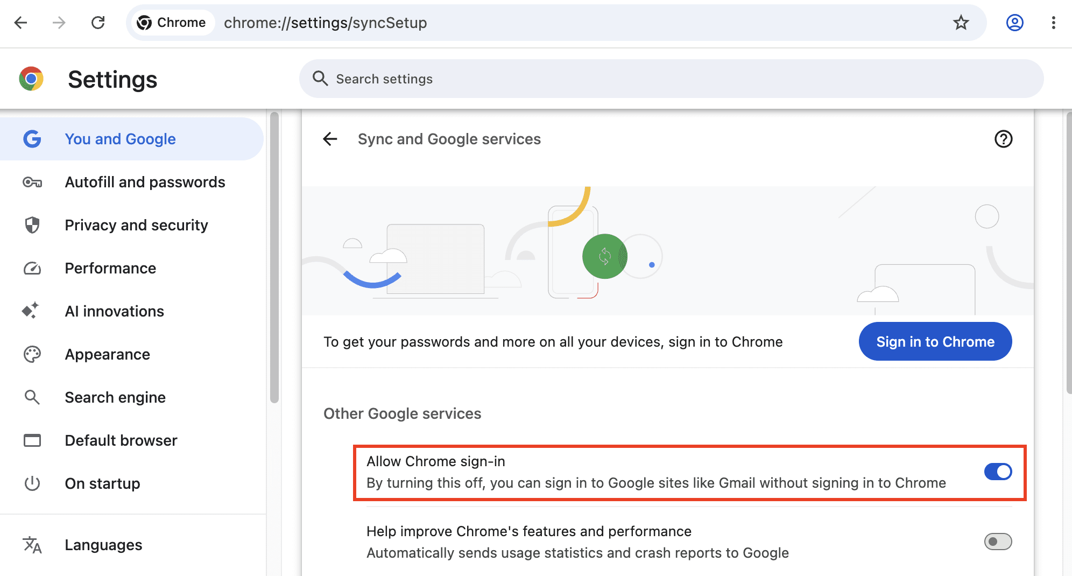Enable Help improve Chrome's features toggle
Image resolution: width=1072 pixels, height=576 pixels.
click(998, 542)
